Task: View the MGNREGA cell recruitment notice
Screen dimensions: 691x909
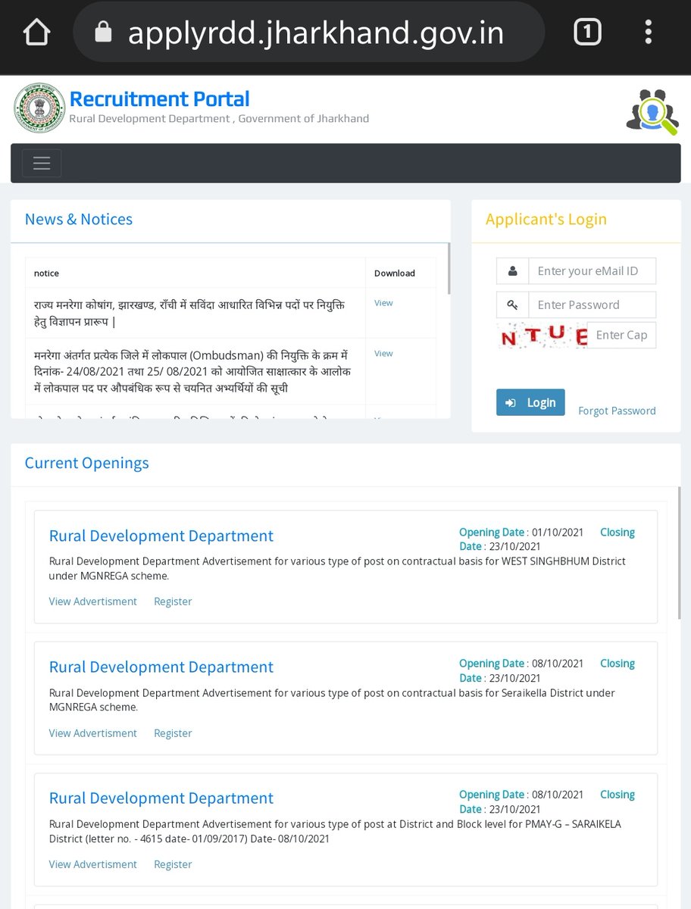Action: (x=383, y=302)
